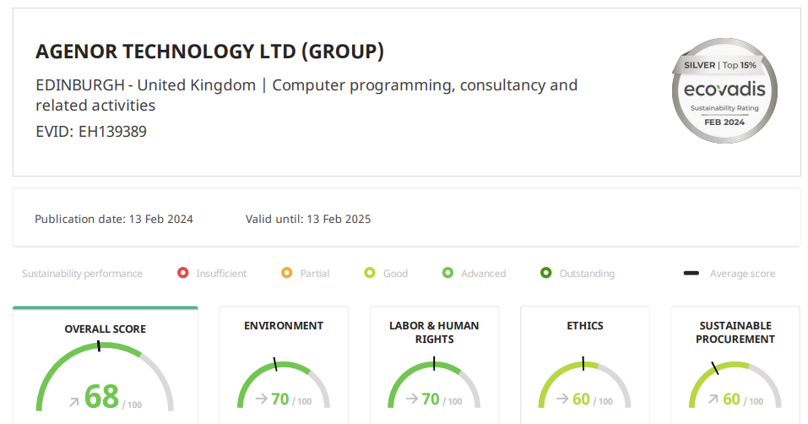The width and height of the screenshot is (808, 424).
Task: Click the Environment score steady arrow
Action: tap(261, 399)
